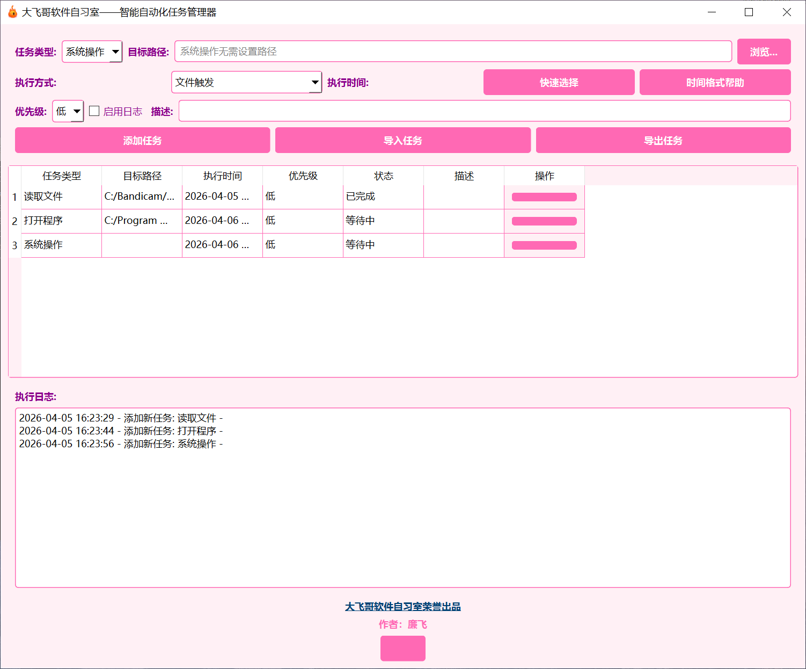The height and width of the screenshot is (669, 806).
Task: Click log entry 添加新任务: 读取文件
Action: pos(121,418)
